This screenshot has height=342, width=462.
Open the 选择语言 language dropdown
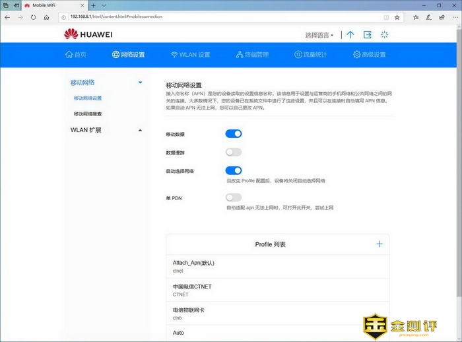coord(319,35)
